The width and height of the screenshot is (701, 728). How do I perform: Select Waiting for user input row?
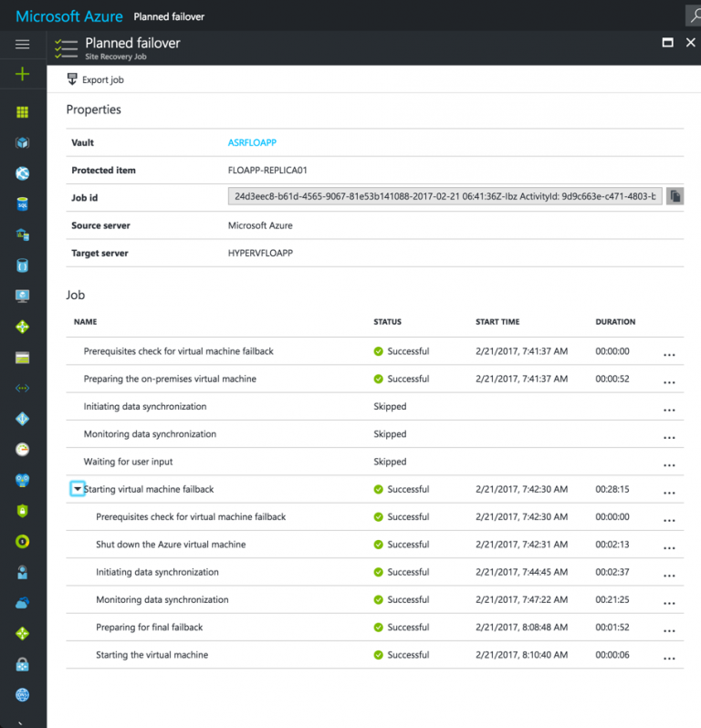click(375, 462)
